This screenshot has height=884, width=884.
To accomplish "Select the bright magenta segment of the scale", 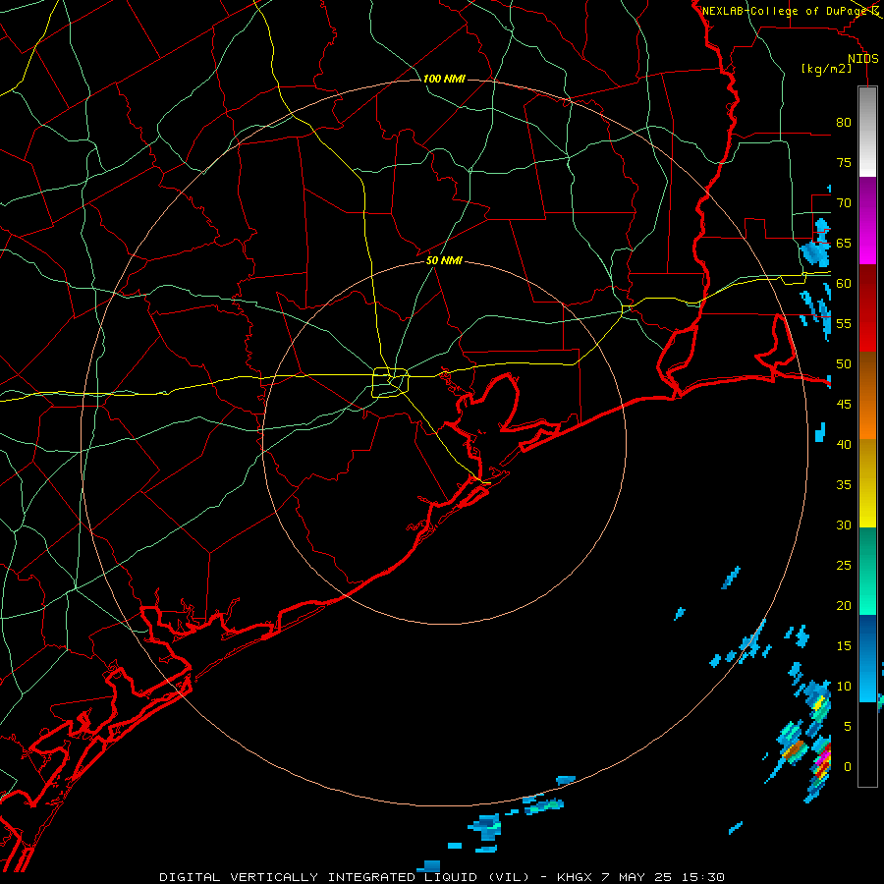I will (867, 242).
